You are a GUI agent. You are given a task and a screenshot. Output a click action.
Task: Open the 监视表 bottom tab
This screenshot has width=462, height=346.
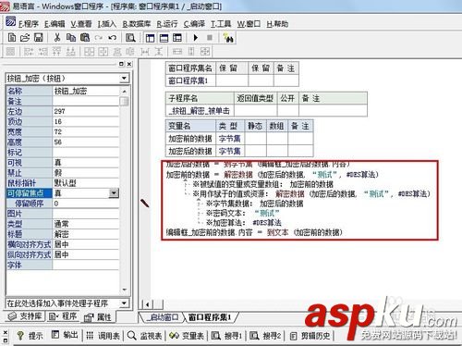144,335
